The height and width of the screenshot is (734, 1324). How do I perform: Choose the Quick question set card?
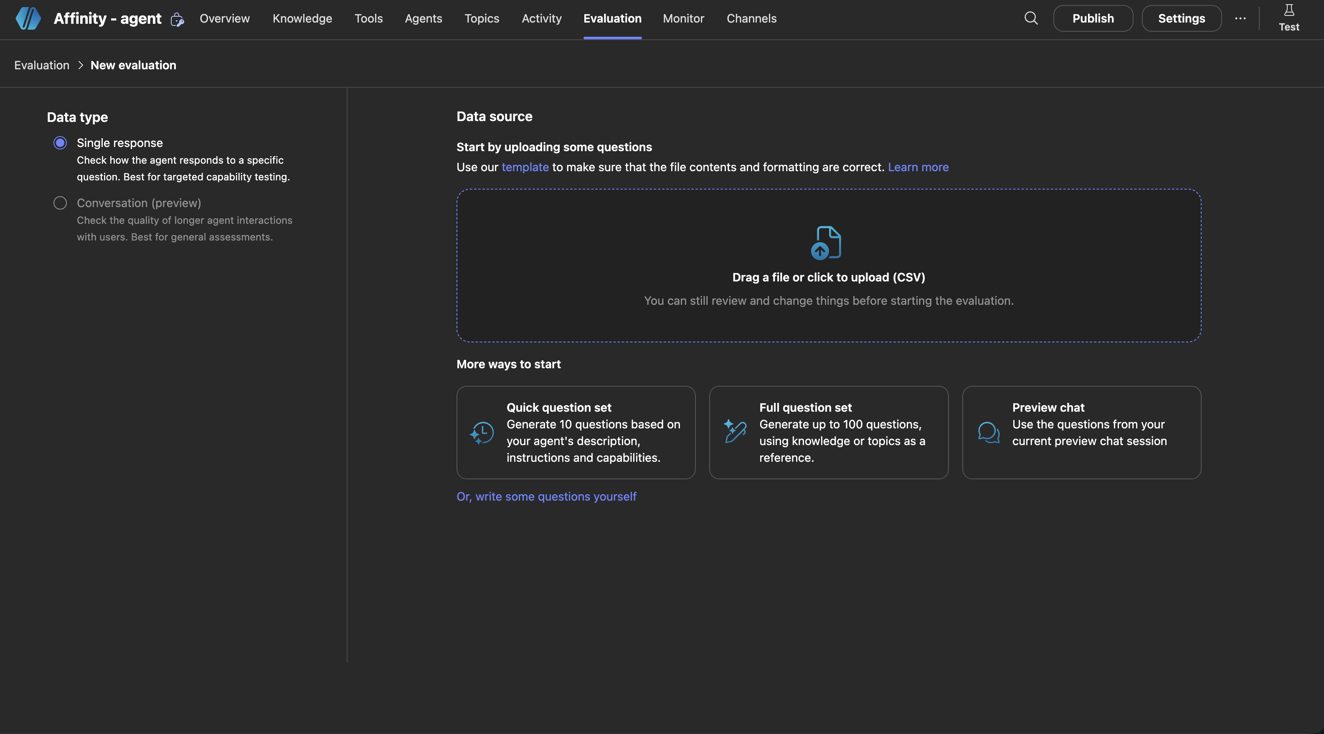[x=576, y=433]
